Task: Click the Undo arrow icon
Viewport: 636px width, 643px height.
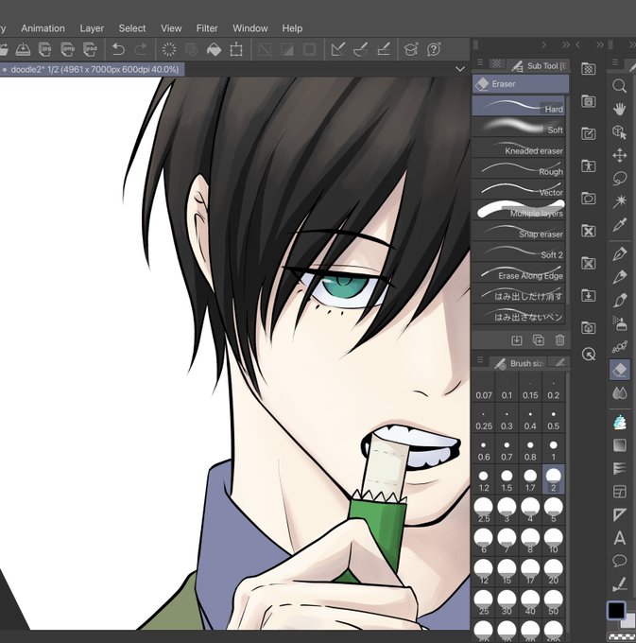Action: point(118,49)
